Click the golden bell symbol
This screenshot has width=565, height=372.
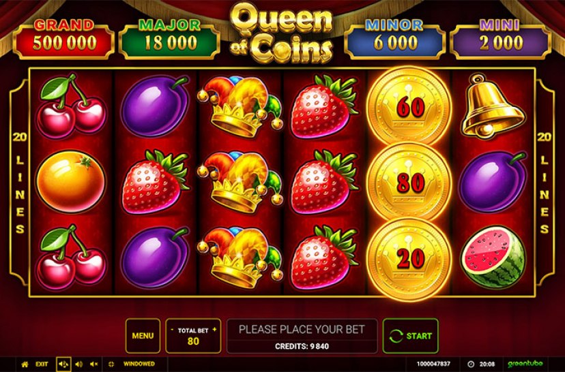[493, 107]
